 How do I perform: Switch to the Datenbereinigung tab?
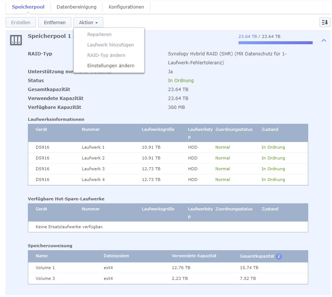click(x=76, y=7)
